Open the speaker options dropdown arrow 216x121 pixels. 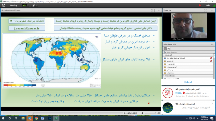28,5
